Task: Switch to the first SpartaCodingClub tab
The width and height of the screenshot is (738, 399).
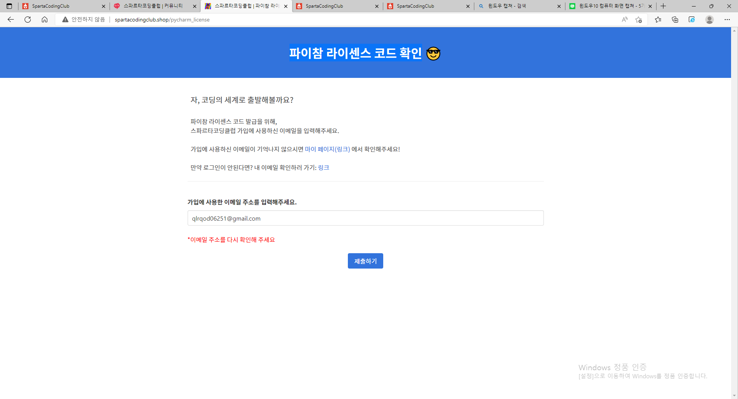Action: pos(63,6)
